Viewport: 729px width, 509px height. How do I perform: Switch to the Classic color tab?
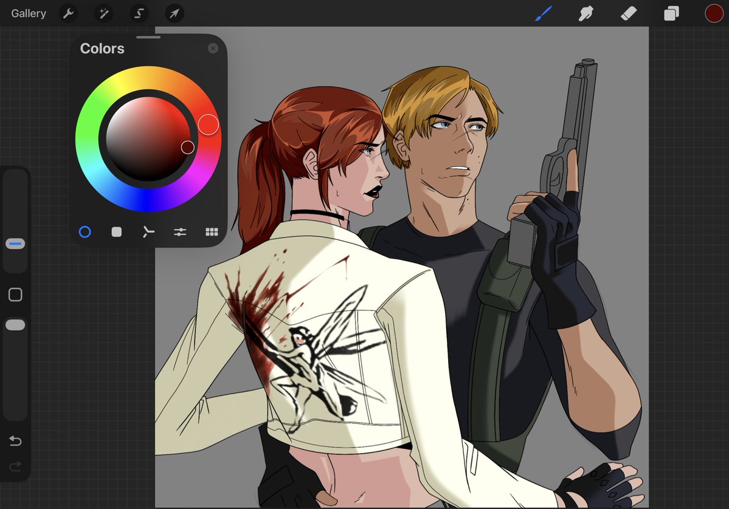[x=117, y=232]
